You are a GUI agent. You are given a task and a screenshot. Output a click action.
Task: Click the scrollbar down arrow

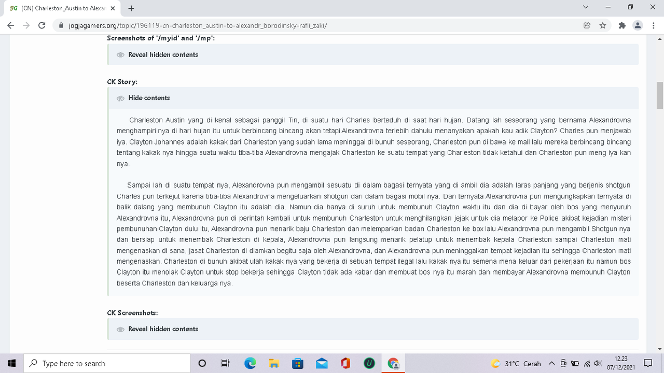(x=660, y=349)
